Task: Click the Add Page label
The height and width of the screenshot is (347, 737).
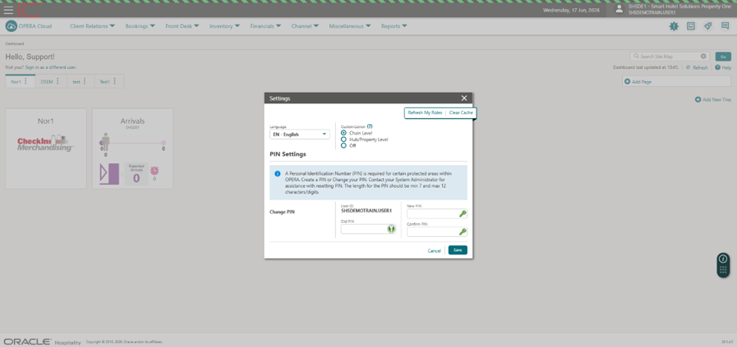Action: point(642,82)
